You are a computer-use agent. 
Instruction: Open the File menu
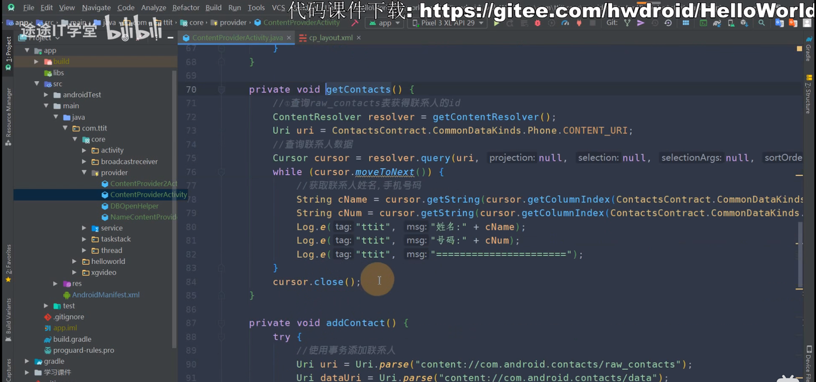[x=29, y=8]
